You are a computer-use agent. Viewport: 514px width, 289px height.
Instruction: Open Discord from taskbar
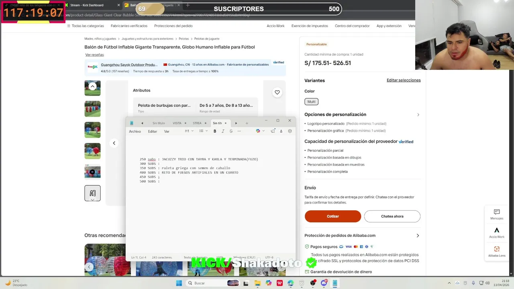(x=324, y=283)
